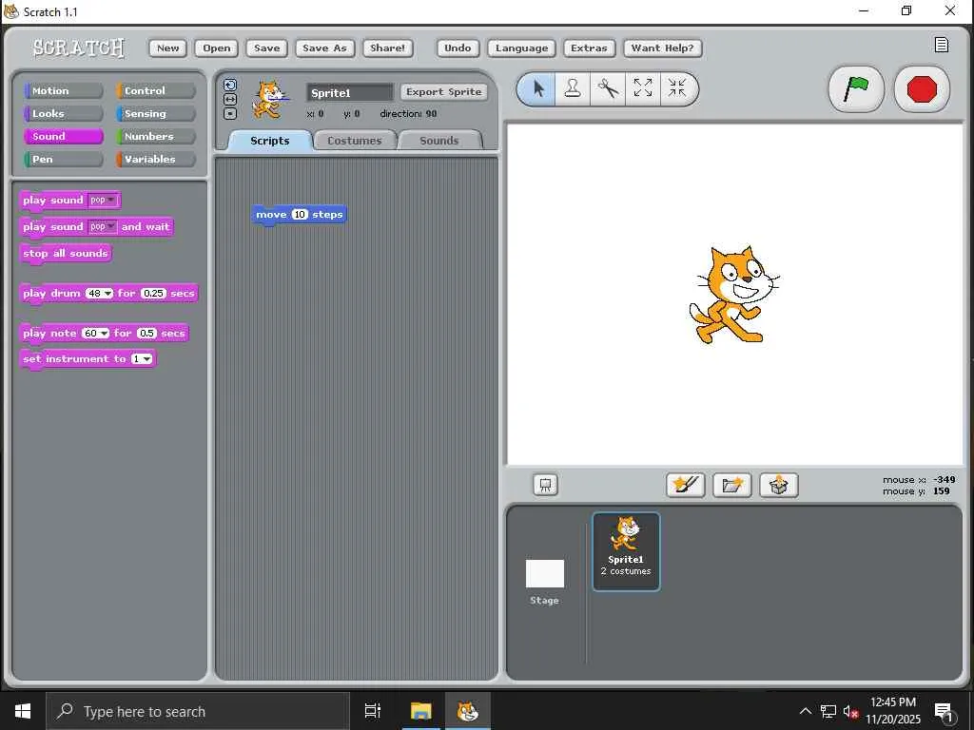
Task: Click the stop all sounds block
Action: (66, 253)
